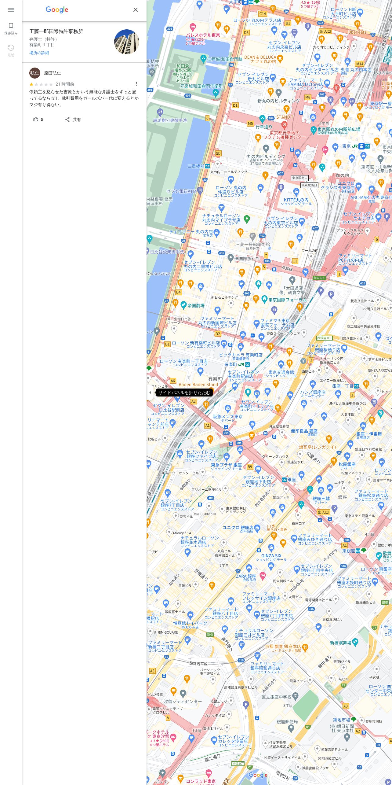This screenshot has height=785, width=392.
Task: Click Baden Baden Stand restaurant label
Action: pos(198,385)
